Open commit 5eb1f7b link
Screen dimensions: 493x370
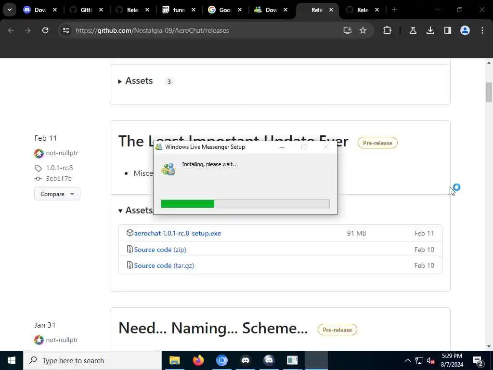click(59, 178)
